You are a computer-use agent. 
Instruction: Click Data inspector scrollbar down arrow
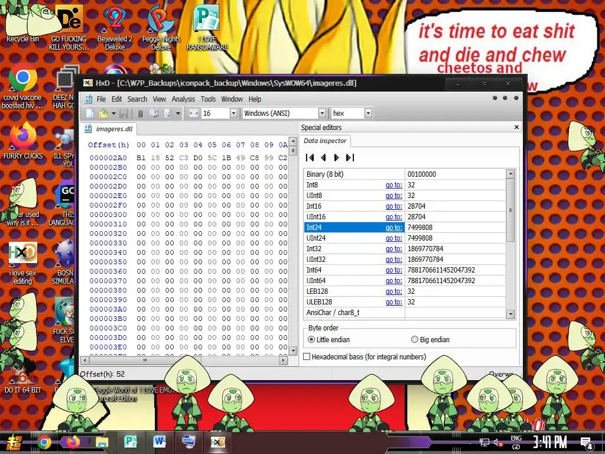pyautogui.click(x=510, y=314)
